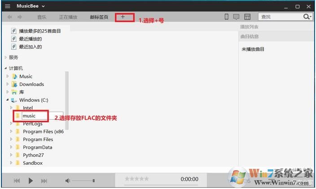Mute audio via the speaker icon

coord(67,180)
